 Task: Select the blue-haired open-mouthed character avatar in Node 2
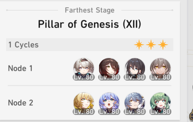tap(109, 103)
